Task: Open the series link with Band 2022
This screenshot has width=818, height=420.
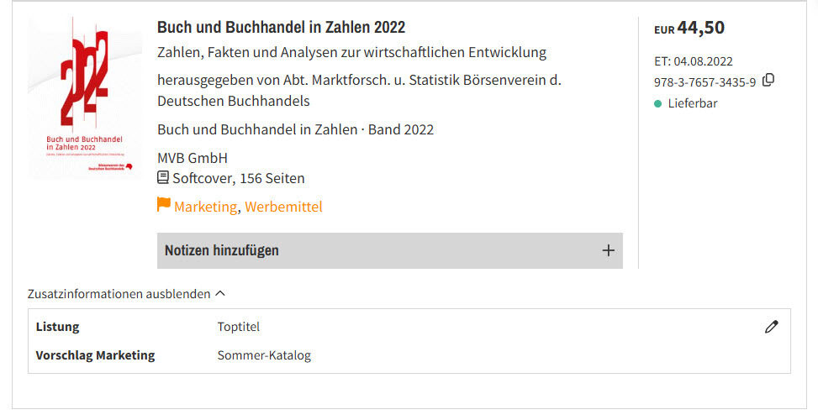Action: tap(295, 129)
